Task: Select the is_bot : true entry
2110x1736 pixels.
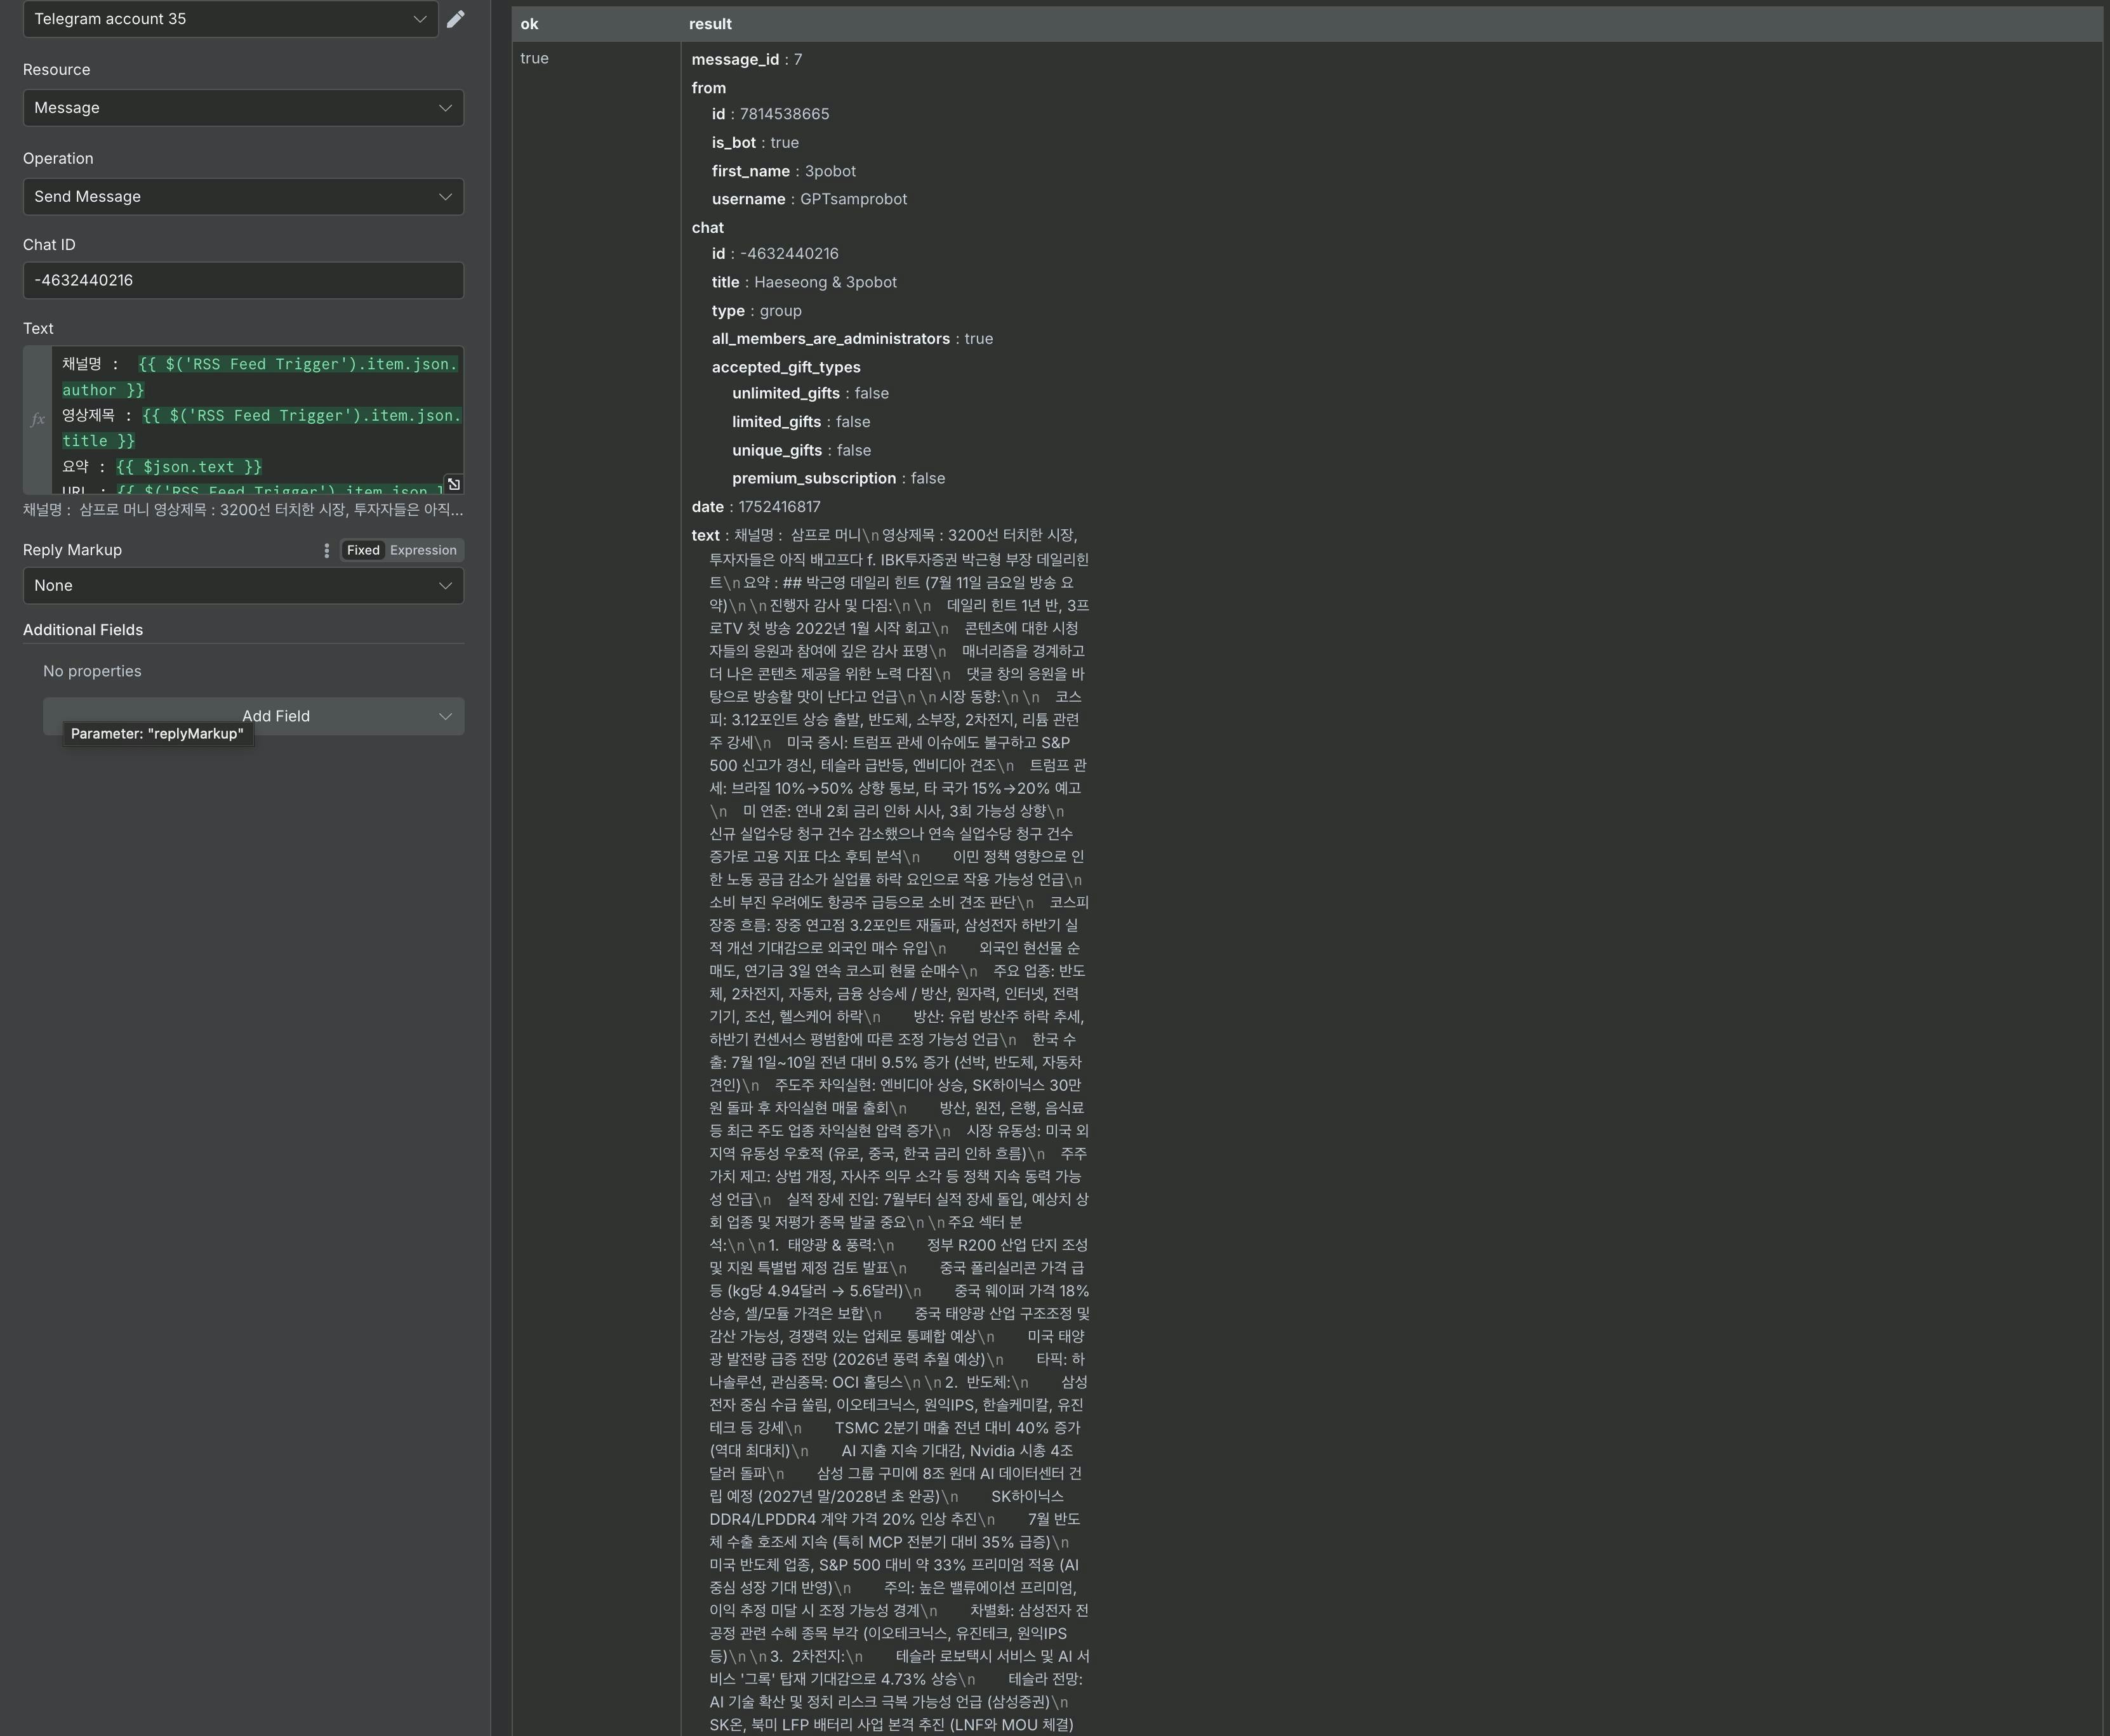Action: coord(755,143)
